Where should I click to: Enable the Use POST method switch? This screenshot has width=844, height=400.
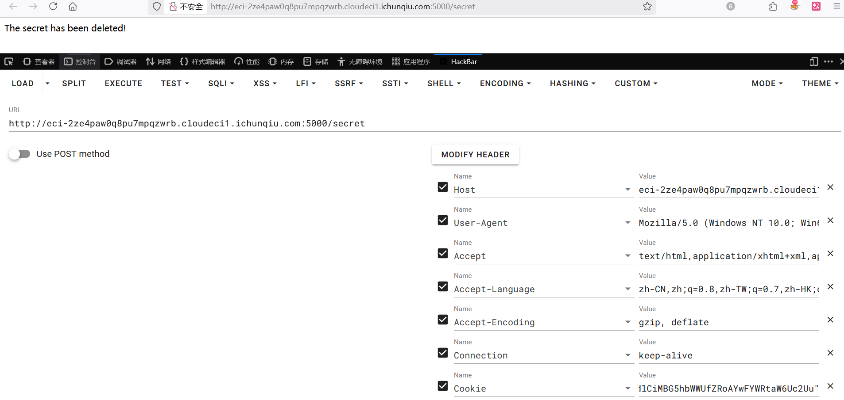point(20,154)
